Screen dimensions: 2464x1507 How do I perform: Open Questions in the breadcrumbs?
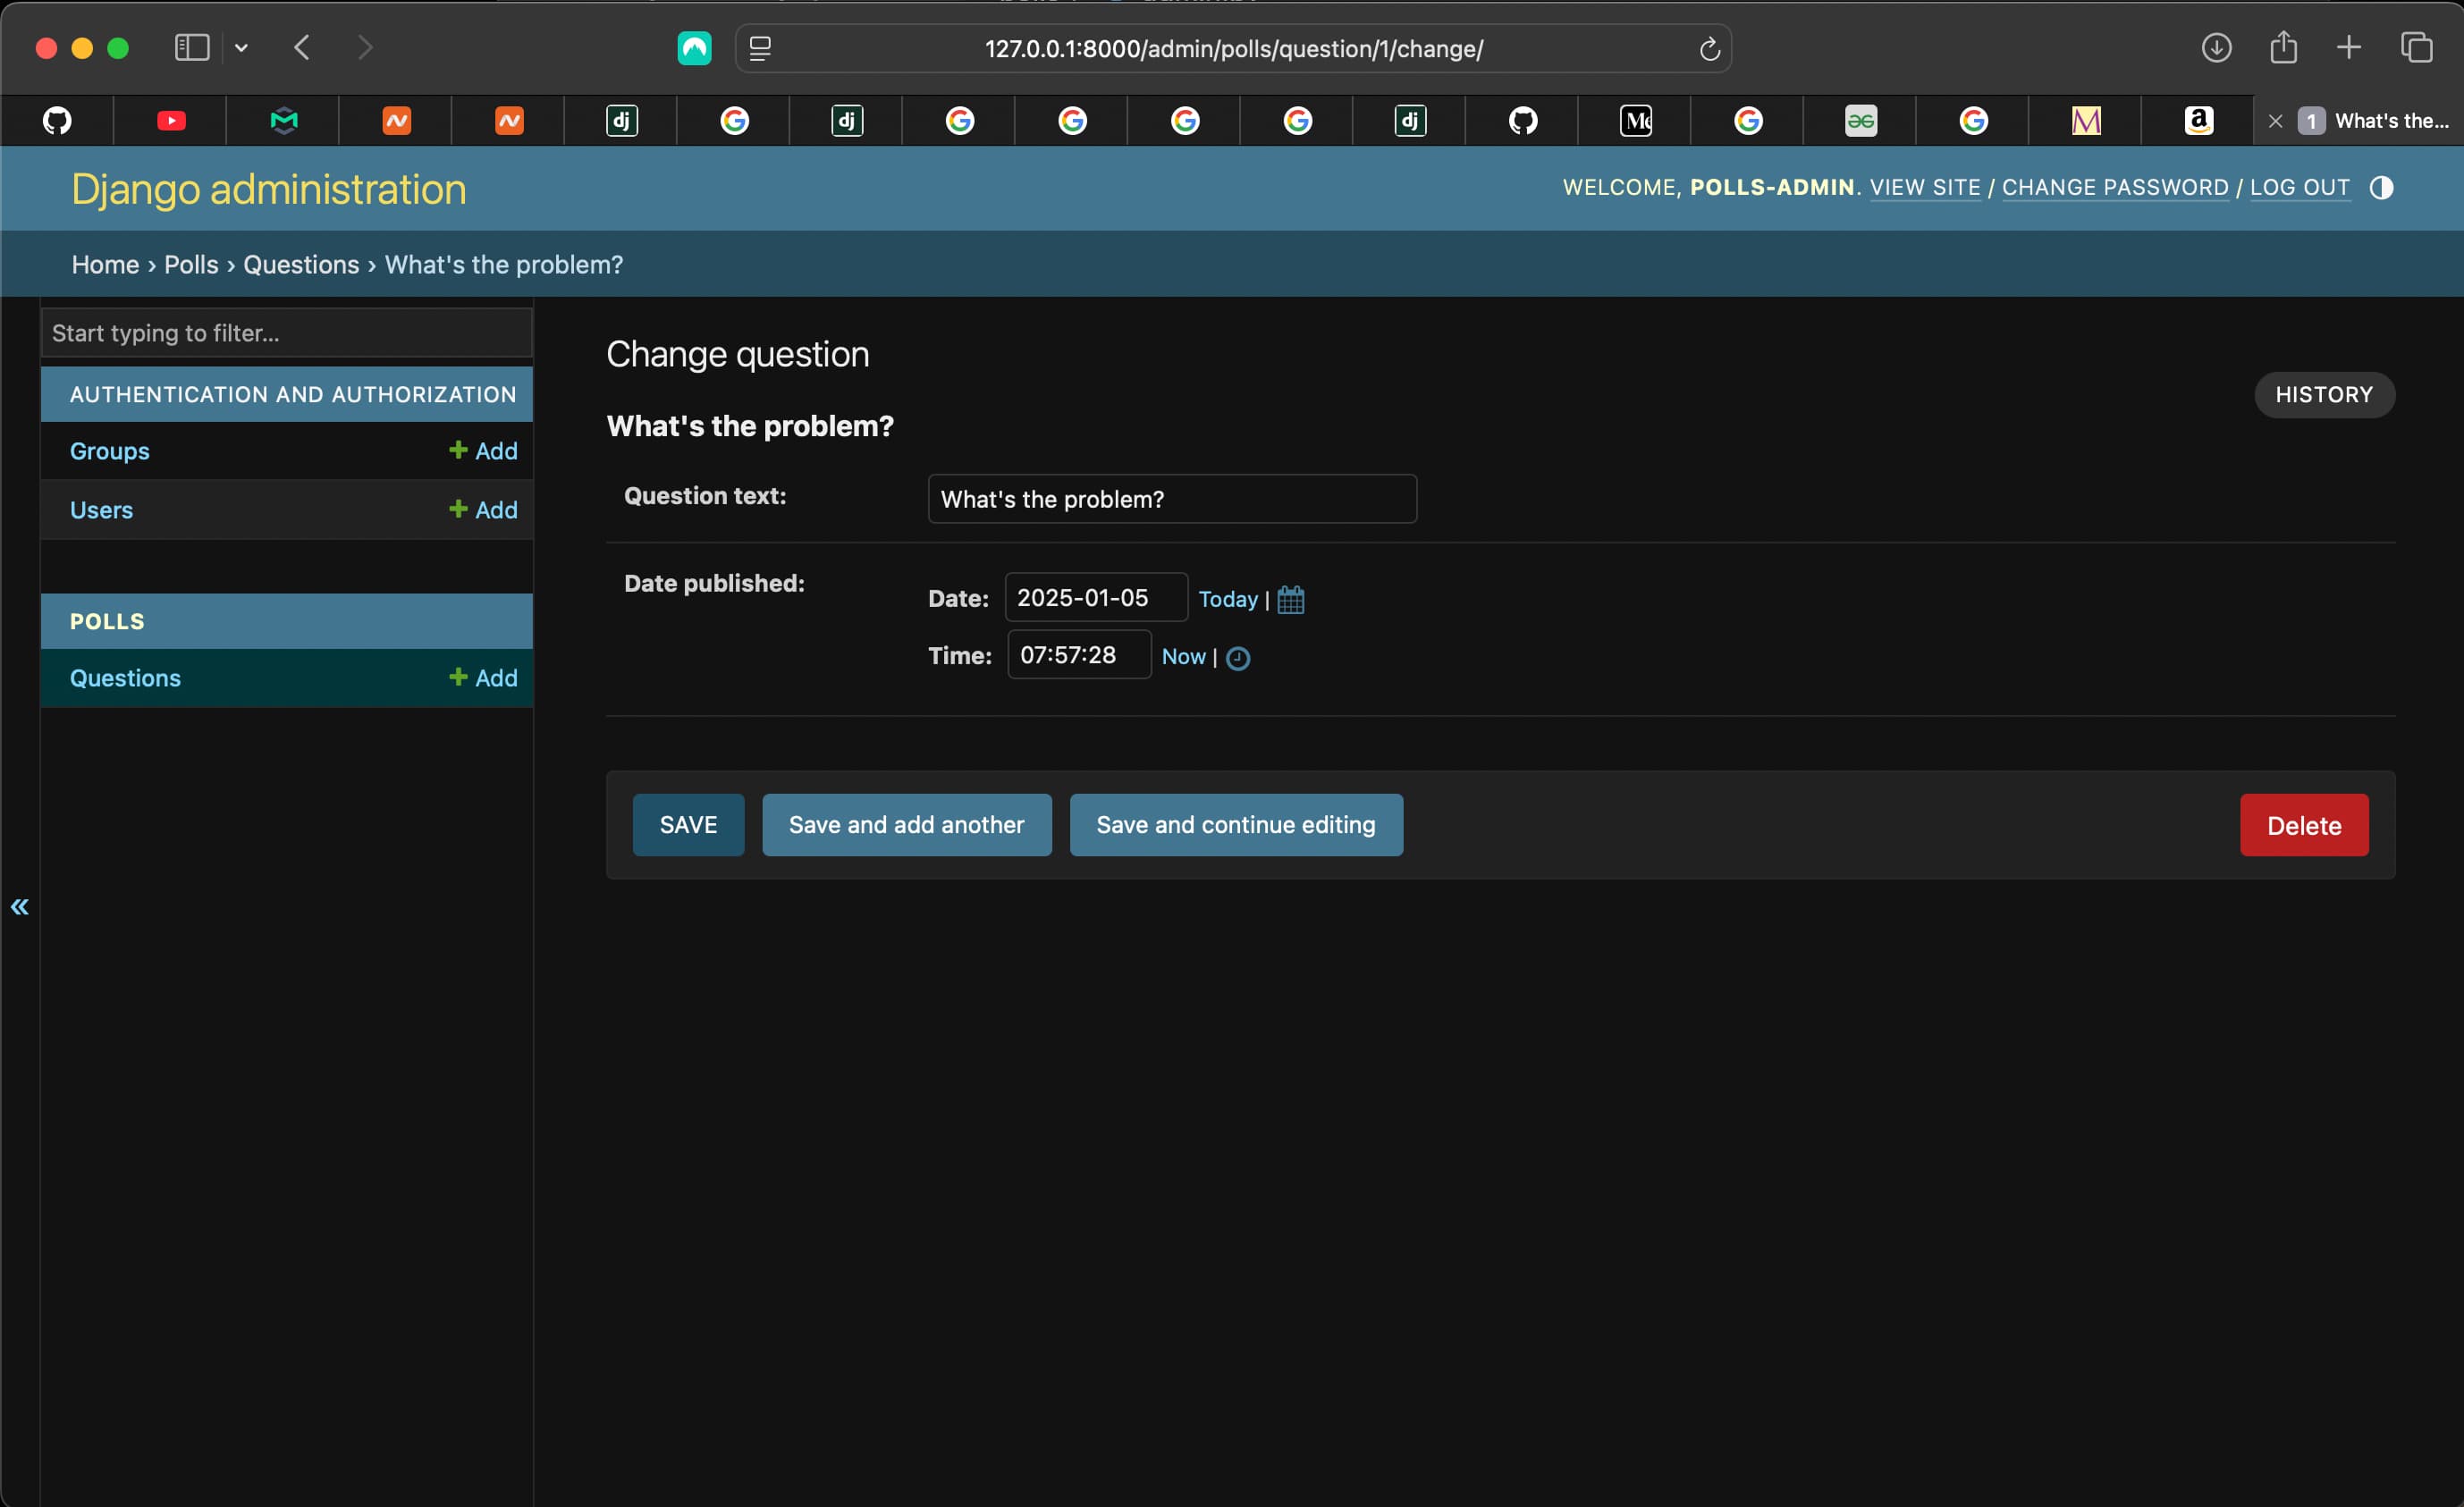[301, 264]
